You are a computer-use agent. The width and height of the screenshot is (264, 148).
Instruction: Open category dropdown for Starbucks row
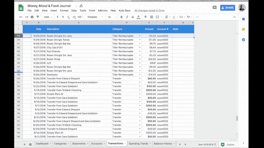pos(140,75)
